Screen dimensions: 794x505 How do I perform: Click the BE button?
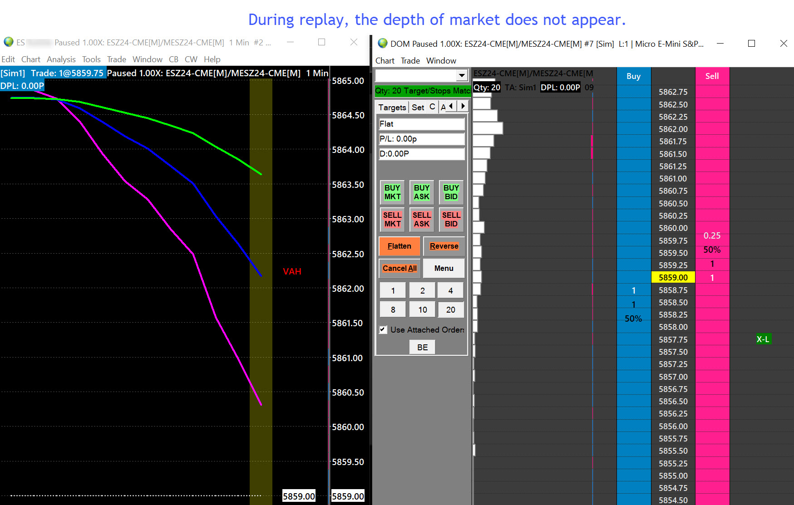pyautogui.click(x=423, y=347)
